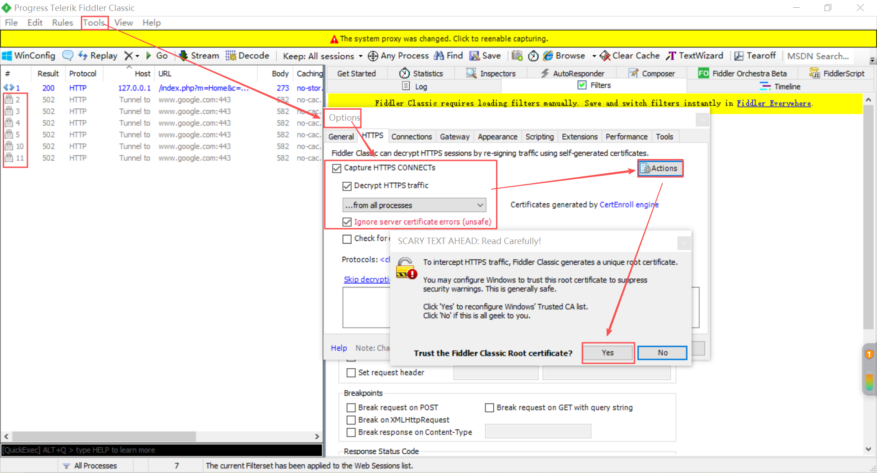
Task: Open the Composer tab
Action: [x=651, y=74]
